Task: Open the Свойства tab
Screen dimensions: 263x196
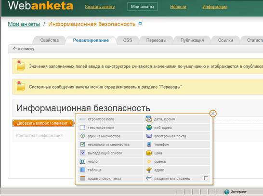Action: [x=50, y=40]
